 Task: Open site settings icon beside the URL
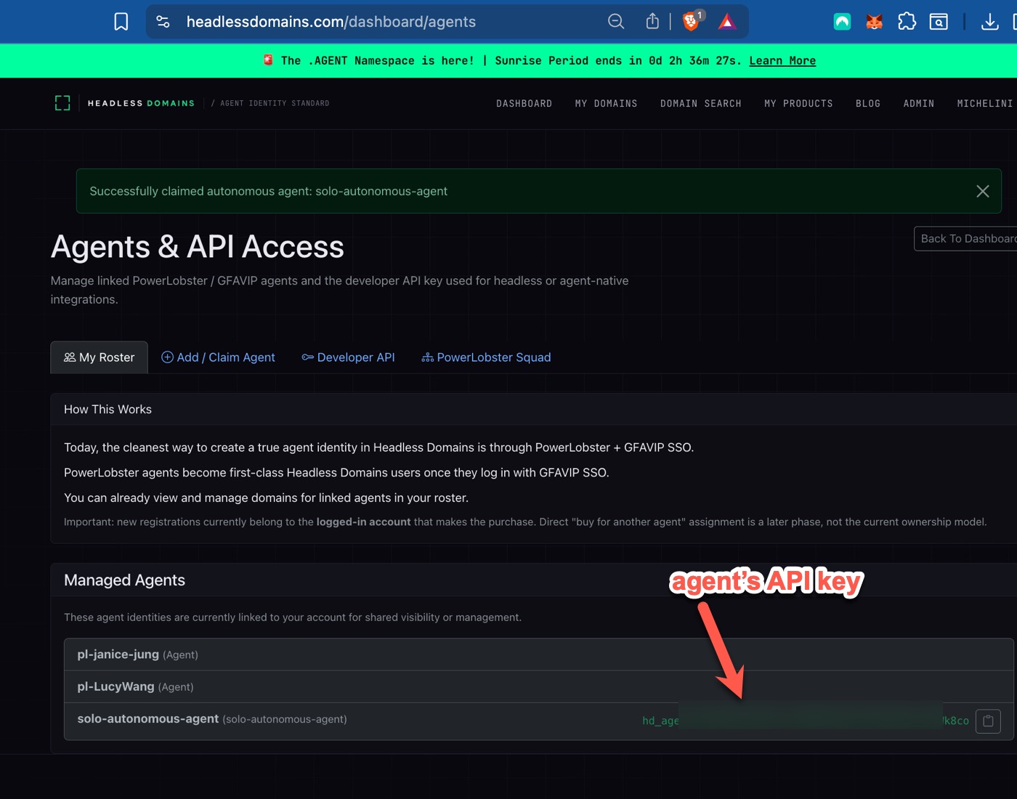pos(163,22)
